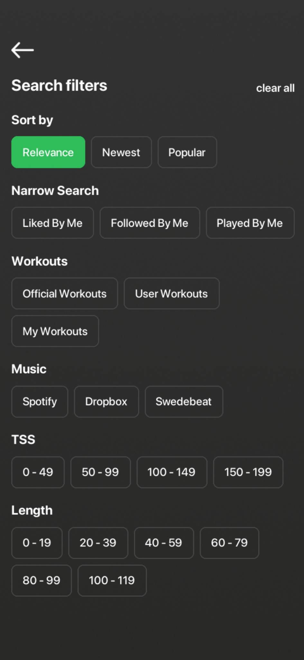Select Length 60 - 79 filter
Image resolution: width=304 pixels, height=660 pixels.
coord(229,542)
